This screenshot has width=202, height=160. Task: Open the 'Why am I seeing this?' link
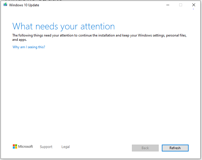[x=29, y=47]
